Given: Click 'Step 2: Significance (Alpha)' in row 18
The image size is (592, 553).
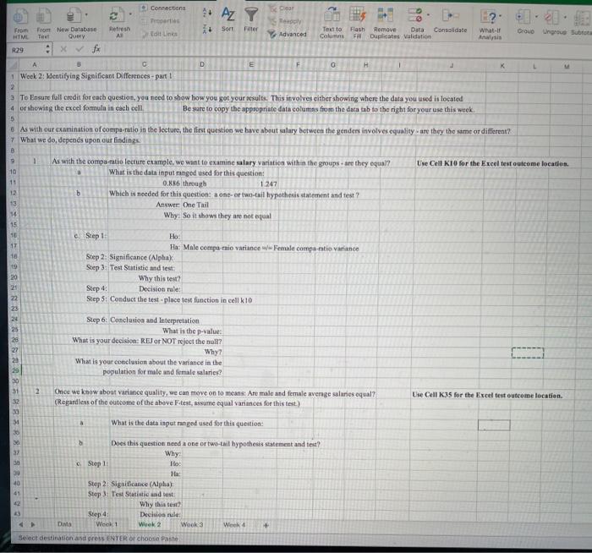Looking at the screenshot, I should coord(129,257).
